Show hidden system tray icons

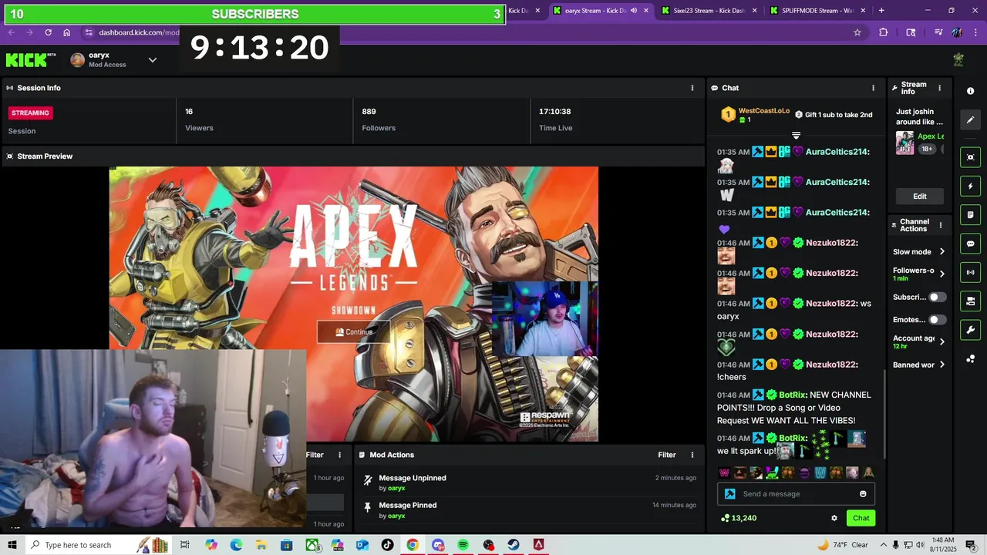click(883, 545)
